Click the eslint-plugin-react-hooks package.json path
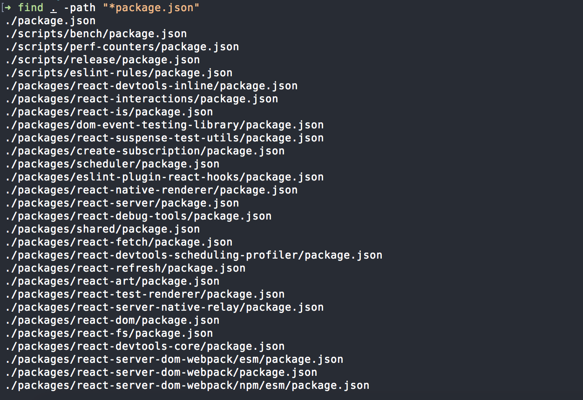Viewport: 583px width, 400px height. [x=165, y=177]
